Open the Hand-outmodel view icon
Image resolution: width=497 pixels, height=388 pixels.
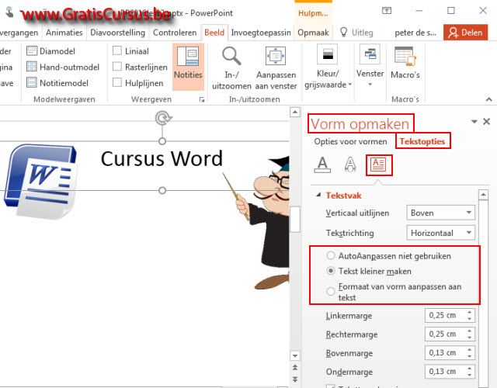pyautogui.click(x=32, y=67)
